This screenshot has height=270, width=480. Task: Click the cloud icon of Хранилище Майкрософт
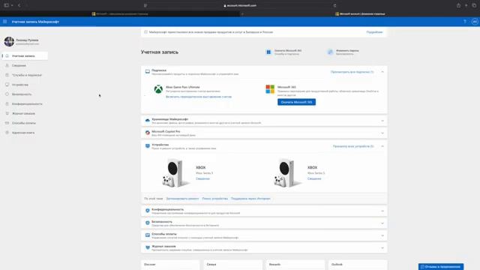click(x=148, y=121)
